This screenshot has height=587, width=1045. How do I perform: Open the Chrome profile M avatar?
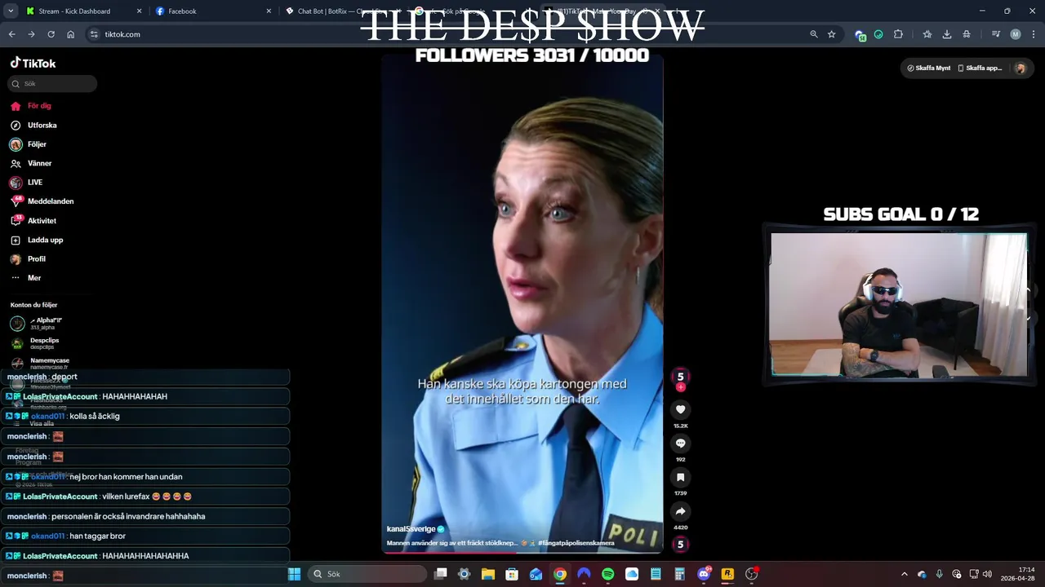(x=1016, y=34)
